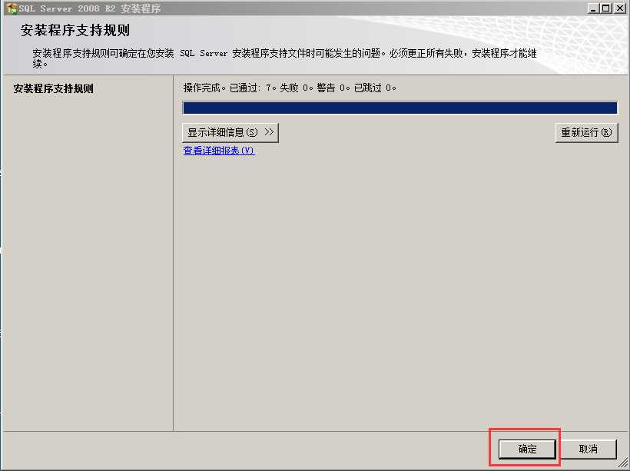This screenshot has width=630, height=471.
Task: Cancel setup using the 取消 button
Action: pos(589,449)
